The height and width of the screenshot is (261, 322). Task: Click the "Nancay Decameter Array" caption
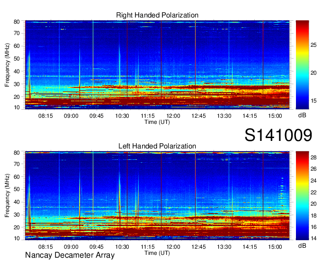70,255
